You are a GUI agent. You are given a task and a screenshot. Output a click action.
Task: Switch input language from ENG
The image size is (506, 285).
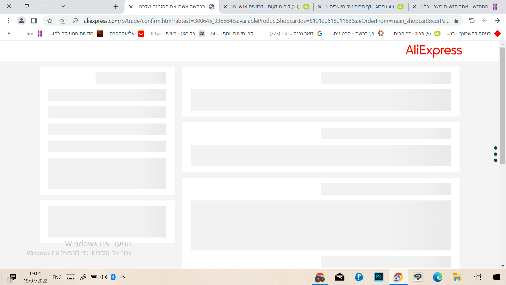point(57,277)
